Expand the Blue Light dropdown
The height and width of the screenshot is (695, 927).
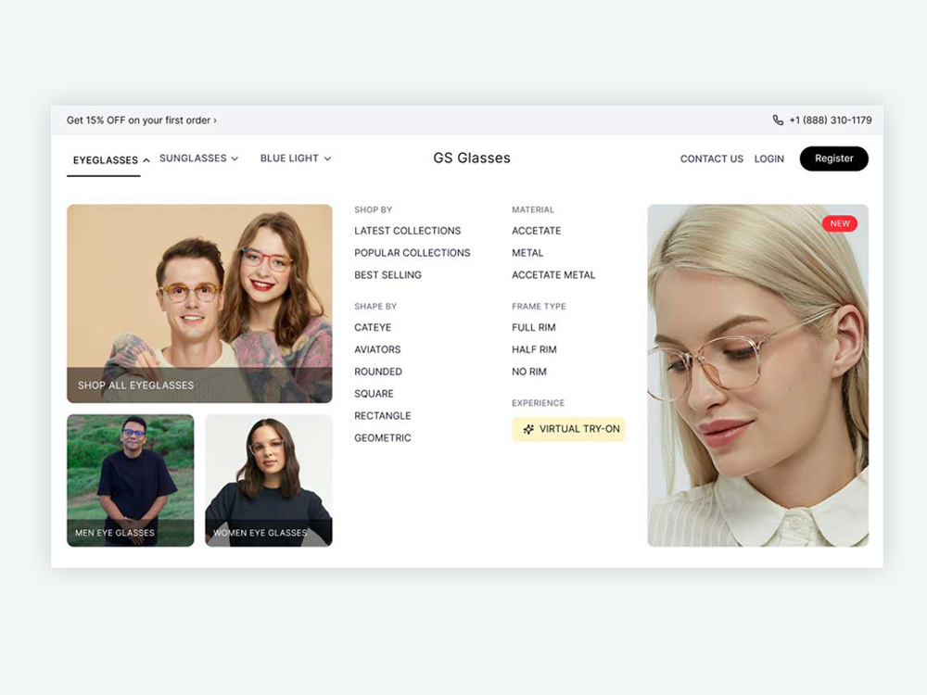[296, 158]
